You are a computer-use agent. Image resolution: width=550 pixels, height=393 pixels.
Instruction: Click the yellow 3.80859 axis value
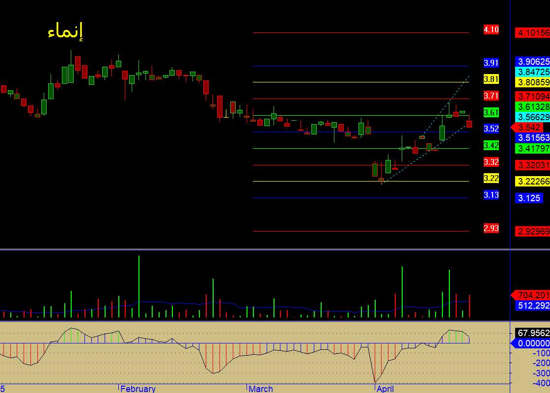532,82
